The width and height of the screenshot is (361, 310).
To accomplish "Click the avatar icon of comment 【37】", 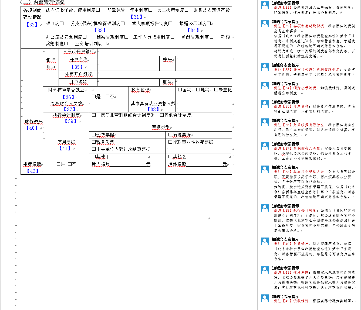I will [265, 146].
